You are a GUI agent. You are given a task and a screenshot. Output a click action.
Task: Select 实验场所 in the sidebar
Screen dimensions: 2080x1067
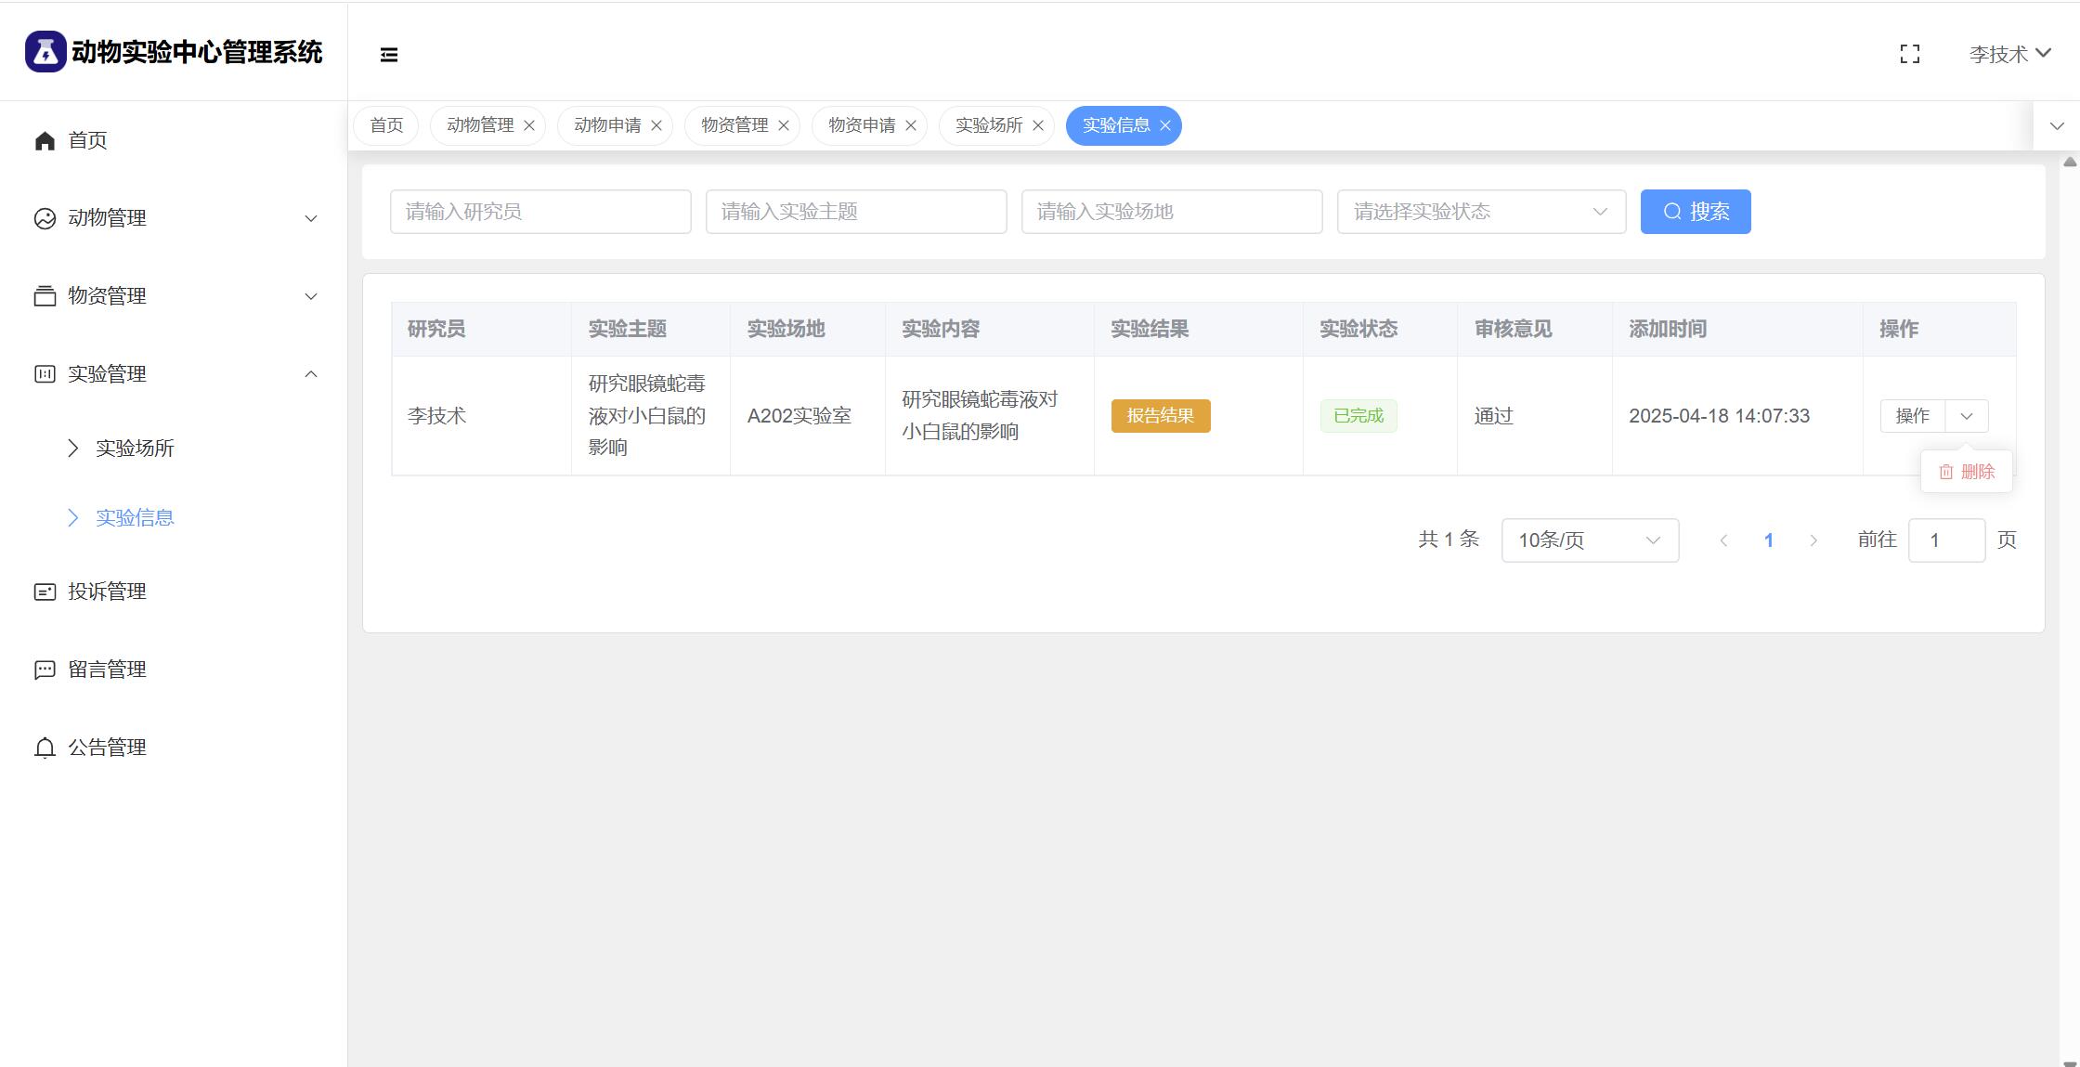(135, 449)
